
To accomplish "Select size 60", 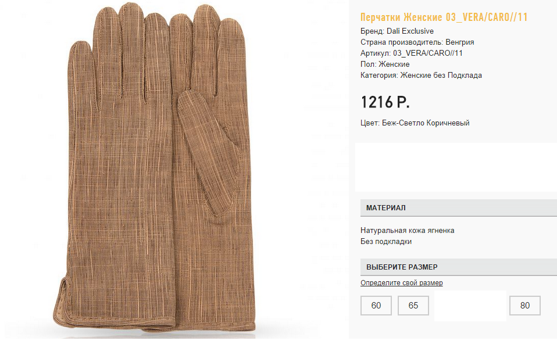I will (376, 306).
